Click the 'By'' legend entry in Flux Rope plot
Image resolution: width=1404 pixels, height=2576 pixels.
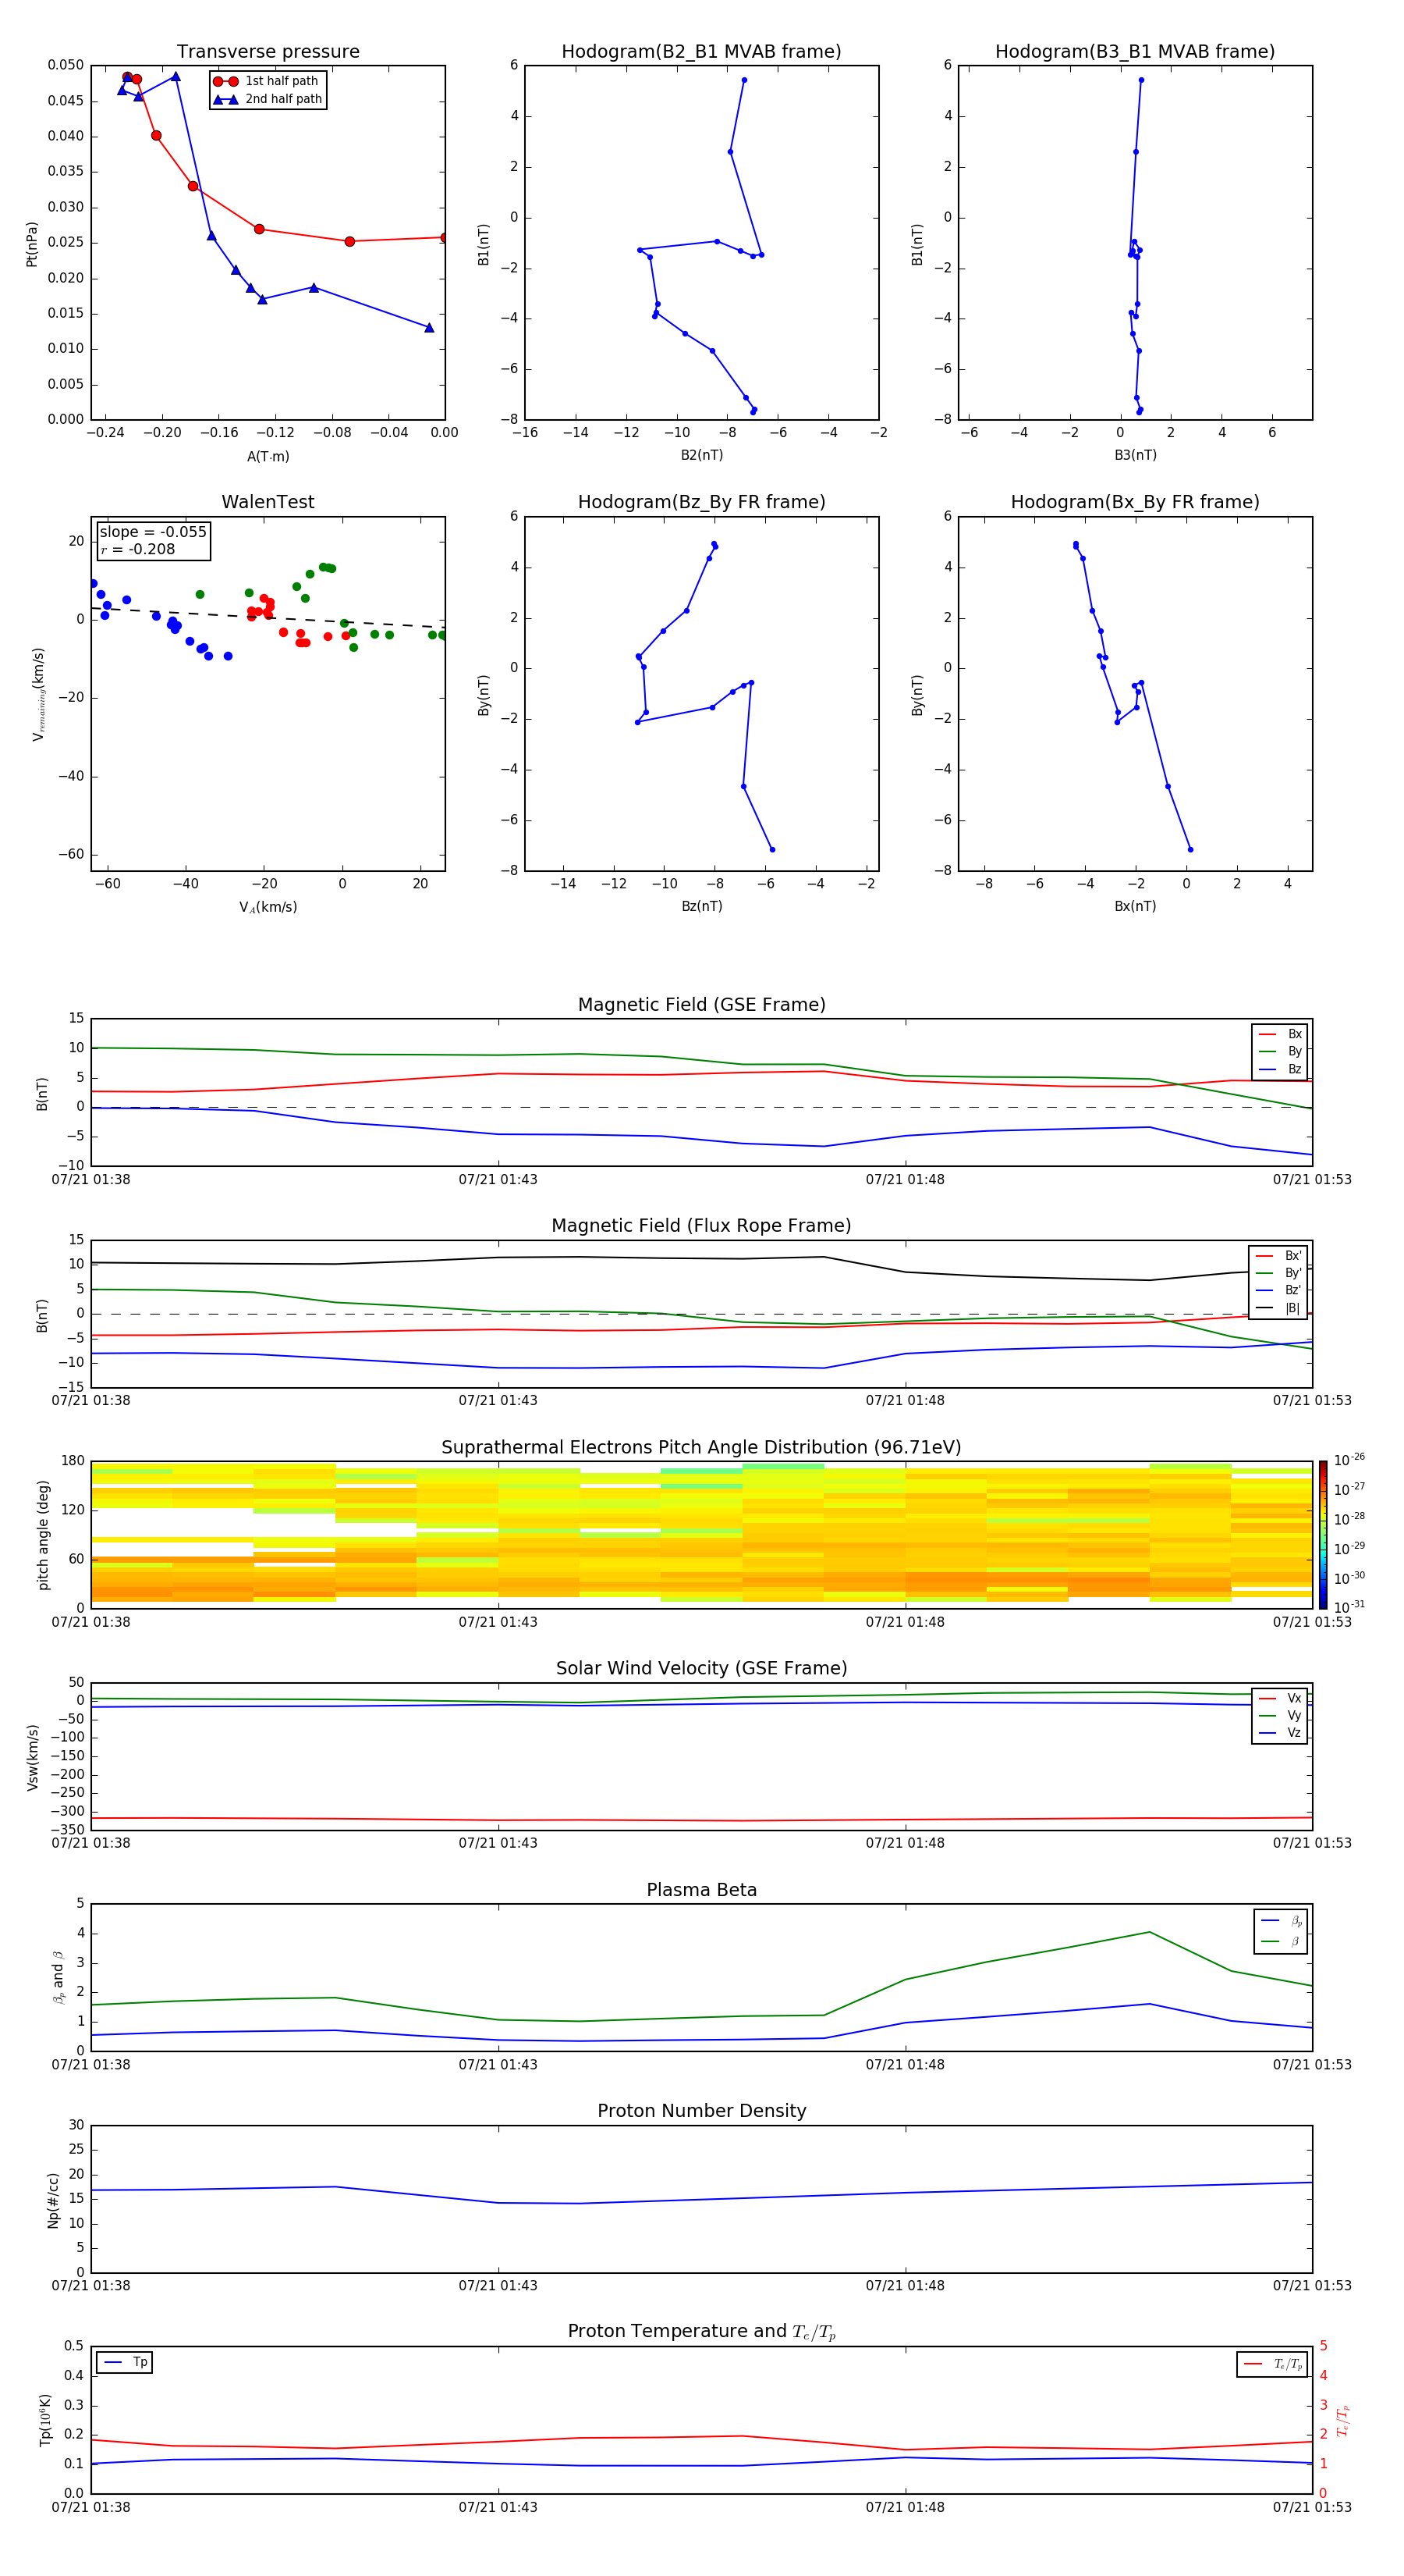(x=1278, y=1273)
